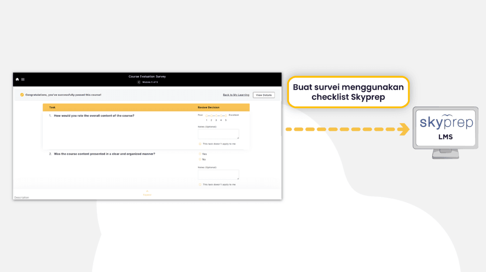Rate course content as 1 (Poor)
The width and height of the screenshot is (486, 272).
pos(206,116)
